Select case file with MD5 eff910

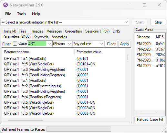[150, 66]
